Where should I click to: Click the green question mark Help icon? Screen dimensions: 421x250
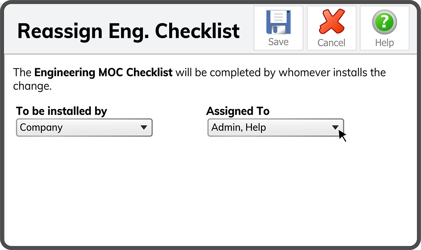pos(384,22)
